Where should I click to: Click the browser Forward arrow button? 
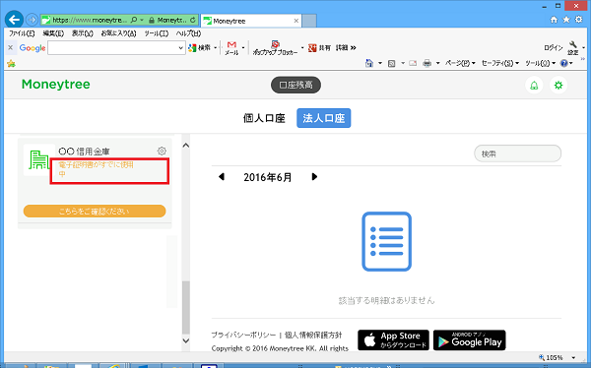(x=33, y=20)
